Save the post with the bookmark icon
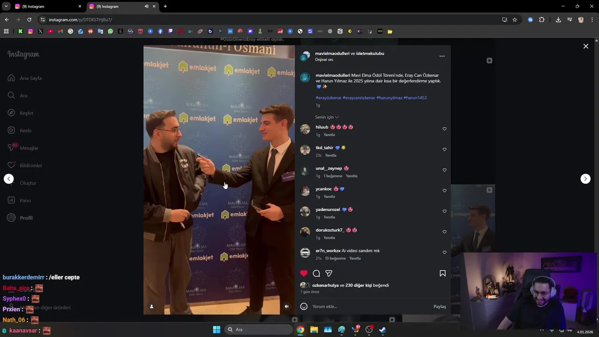This screenshot has width=599, height=337. [x=443, y=273]
